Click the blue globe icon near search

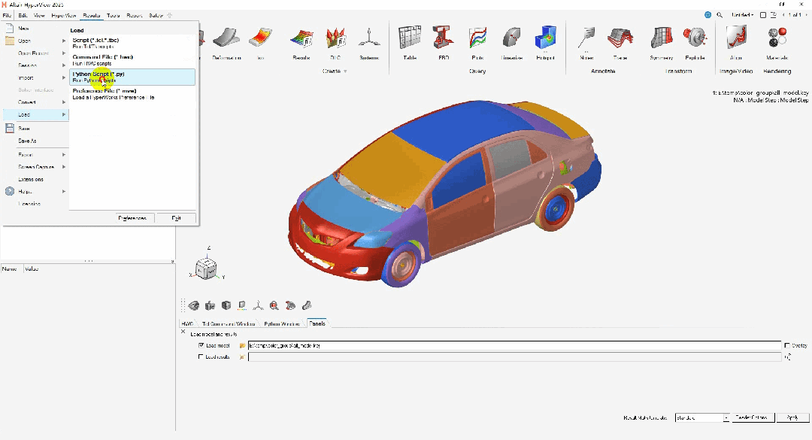coord(708,15)
